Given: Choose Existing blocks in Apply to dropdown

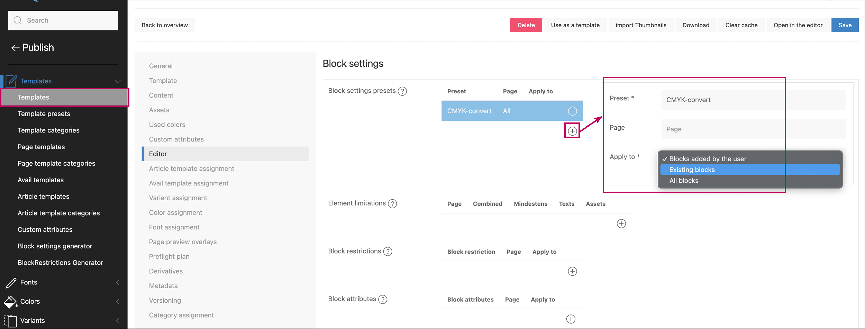Looking at the screenshot, I should [x=692, y=170].
